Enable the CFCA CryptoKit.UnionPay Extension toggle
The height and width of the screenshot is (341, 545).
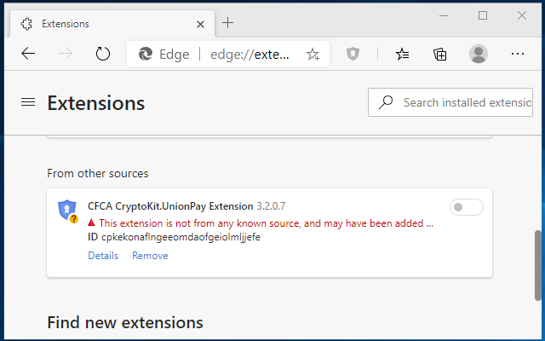pyautogui.click(x=466, y=207)
